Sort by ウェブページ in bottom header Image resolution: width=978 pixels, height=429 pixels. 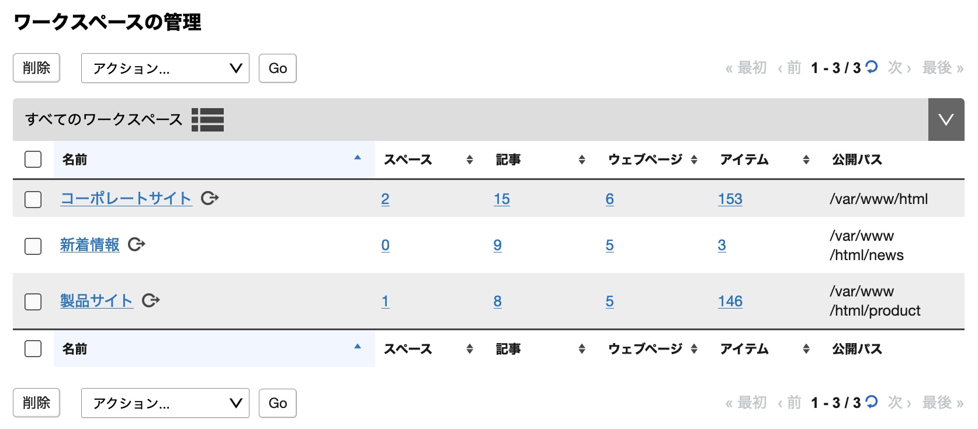[653, 349]
